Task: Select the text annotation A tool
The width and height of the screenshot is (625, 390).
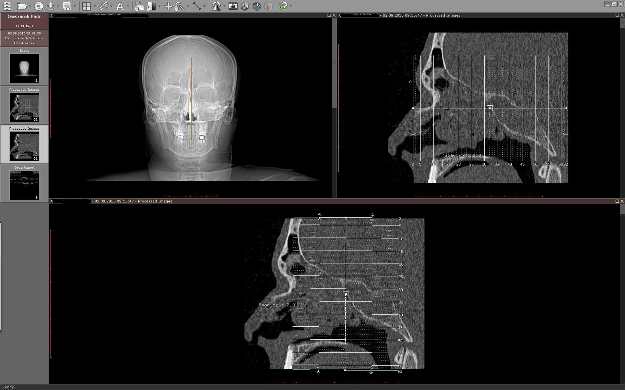Action: tap(120, 6)
